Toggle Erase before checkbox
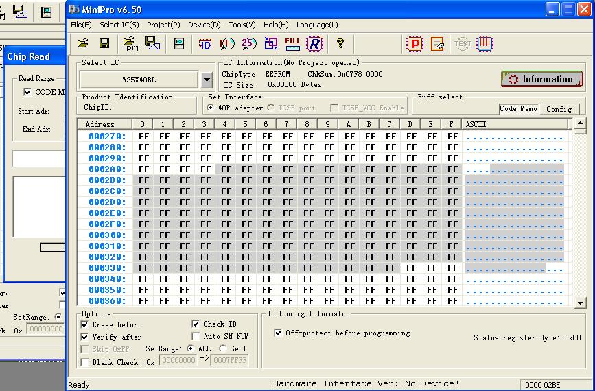 click(84, 324)
